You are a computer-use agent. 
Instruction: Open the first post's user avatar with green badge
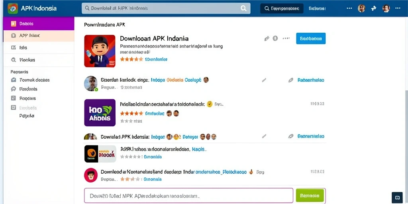pos(91,84)
